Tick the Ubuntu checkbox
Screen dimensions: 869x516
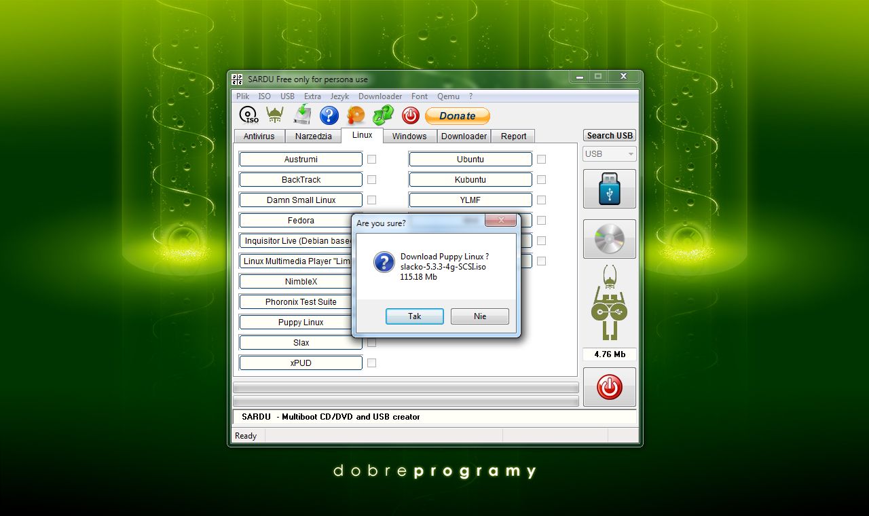[541, 159]
